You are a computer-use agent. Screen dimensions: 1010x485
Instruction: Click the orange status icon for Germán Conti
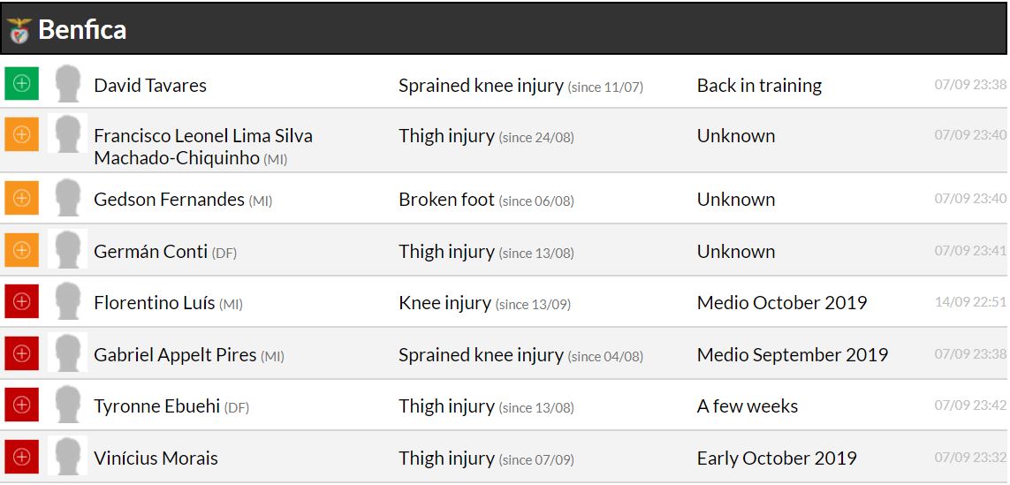coord(22,250)
